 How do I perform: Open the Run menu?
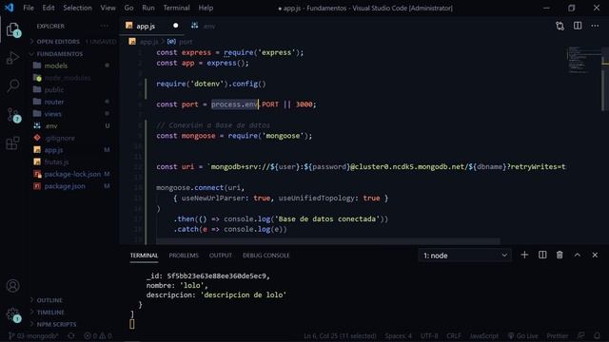(148, 8)
